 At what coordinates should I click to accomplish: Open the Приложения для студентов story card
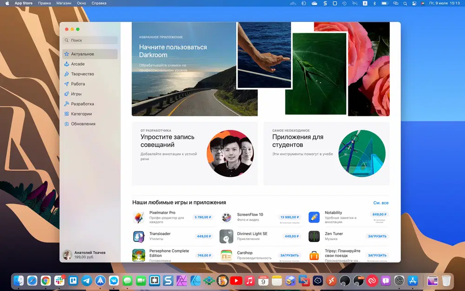[x=326, y=154]
